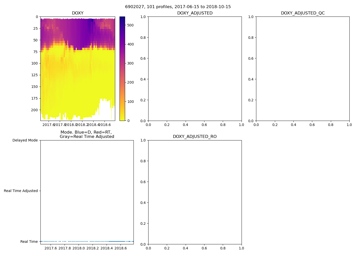The image size is (356, 254).
Task: Click the DOXY colorbar gradient
Action: (x=122, y=69)
